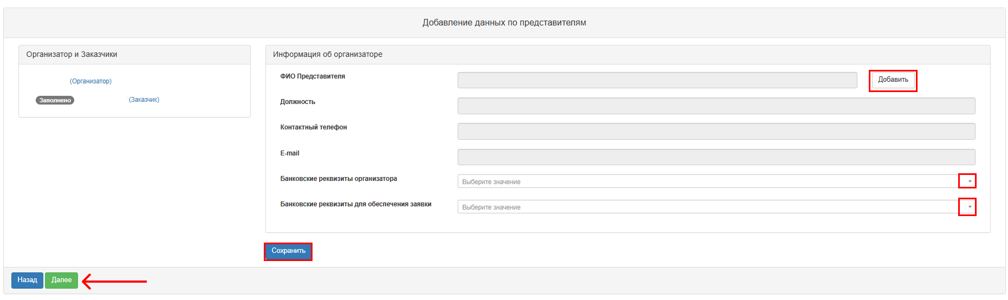Go back using the Назад button
Viewport: 1008px width, 300px height.
click(27, 281)
